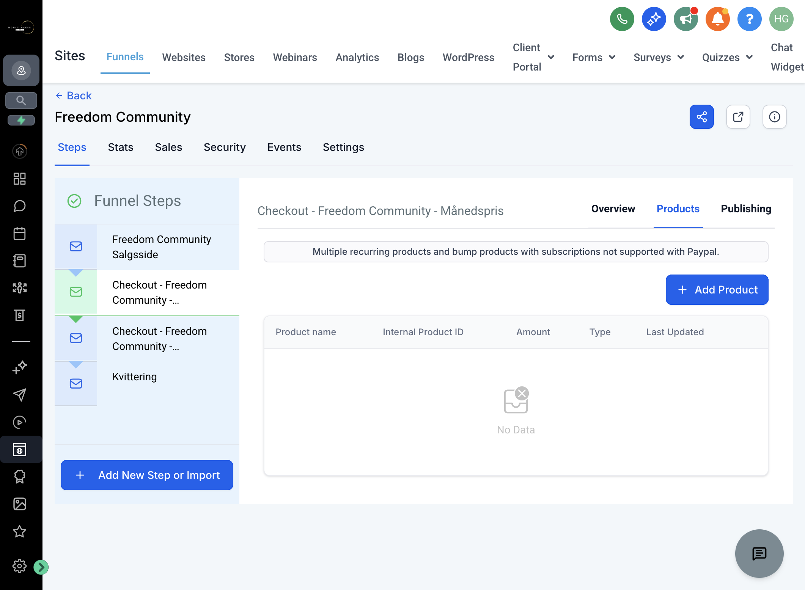This screenshot has width=805, height=590.
Task: Click the floating chat widget button
Action: (x=759, y=554)
